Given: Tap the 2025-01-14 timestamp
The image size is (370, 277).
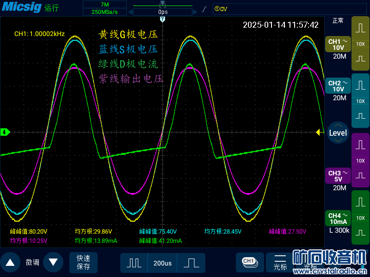Looking at the screenshot, I should pyautogui.click(x=281, y=25).
